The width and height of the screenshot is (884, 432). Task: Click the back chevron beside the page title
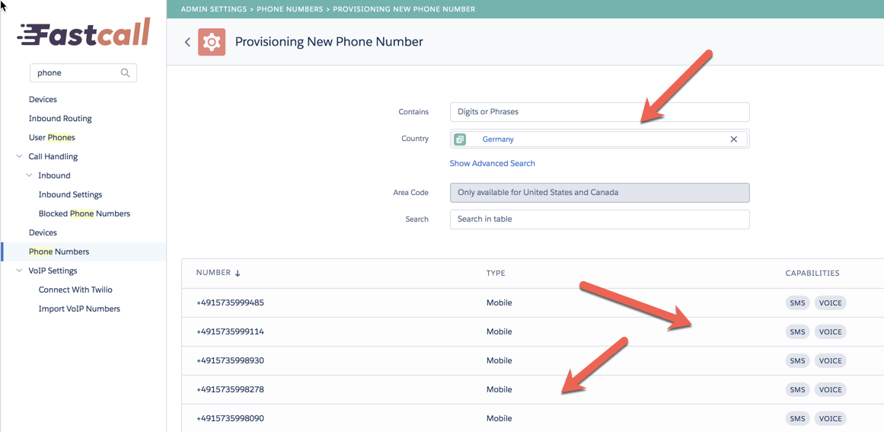pyautogui.click(x=188, y=43)
